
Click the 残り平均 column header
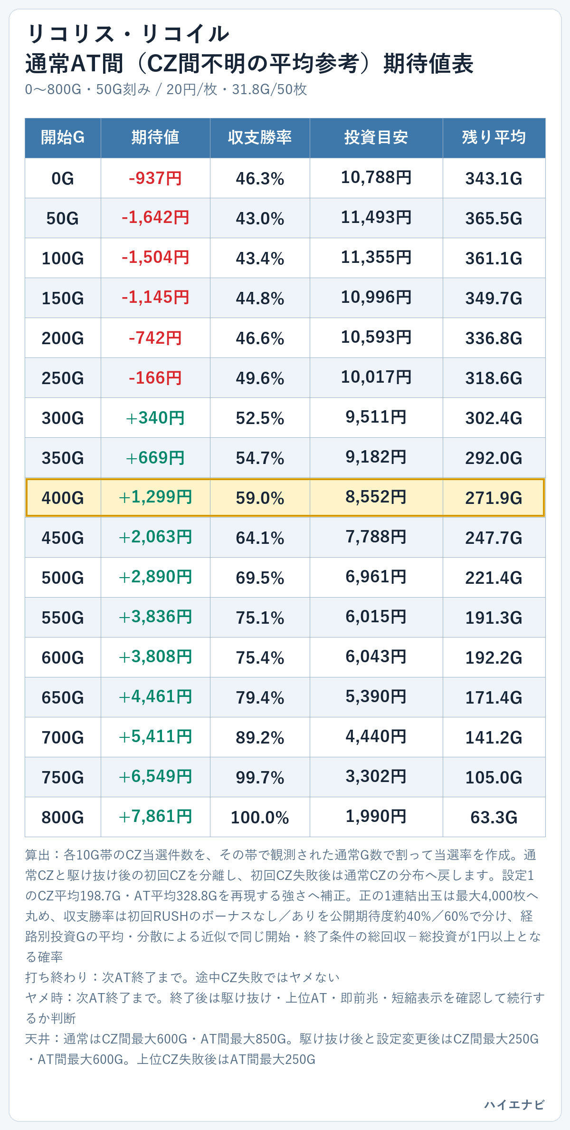[x=494, y=138]
